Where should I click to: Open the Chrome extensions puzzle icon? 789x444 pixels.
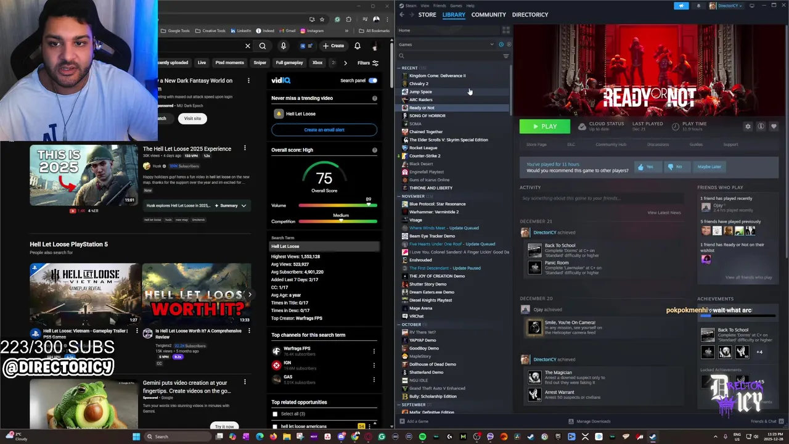click(x=348, y=19)
